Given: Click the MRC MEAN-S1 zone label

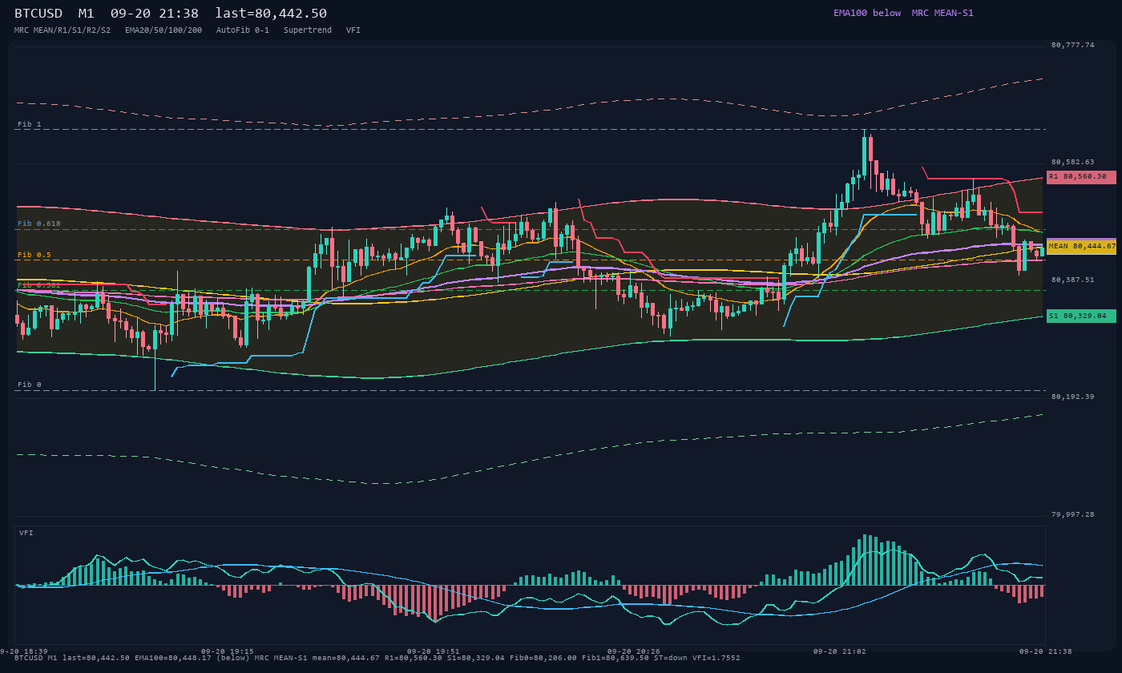Looking at the screenshot, I should (x=942, y=13).
